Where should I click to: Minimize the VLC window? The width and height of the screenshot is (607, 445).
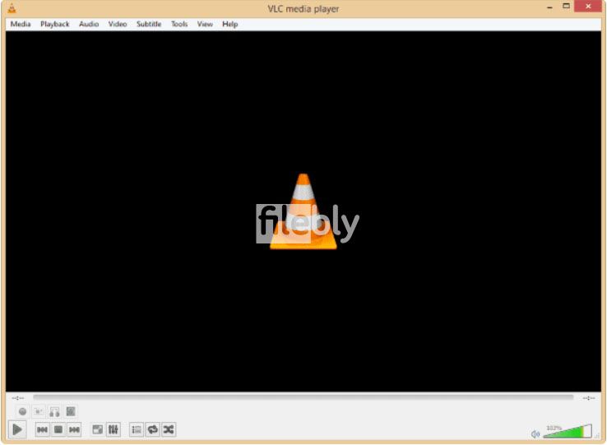coord(549,7)
